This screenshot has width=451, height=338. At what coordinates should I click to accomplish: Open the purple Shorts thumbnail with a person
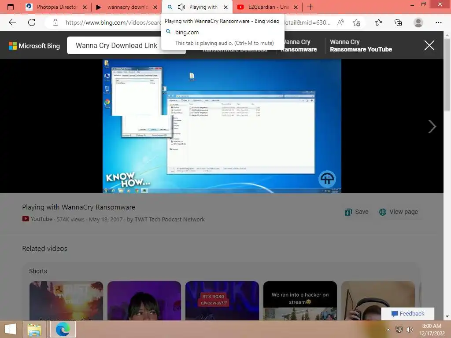[144, 301]
